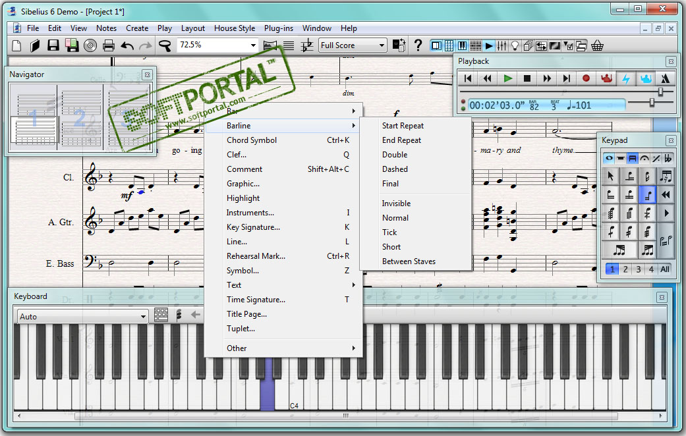Toggle the blue Live Tempo conductor button

click(x=646, y=78)
